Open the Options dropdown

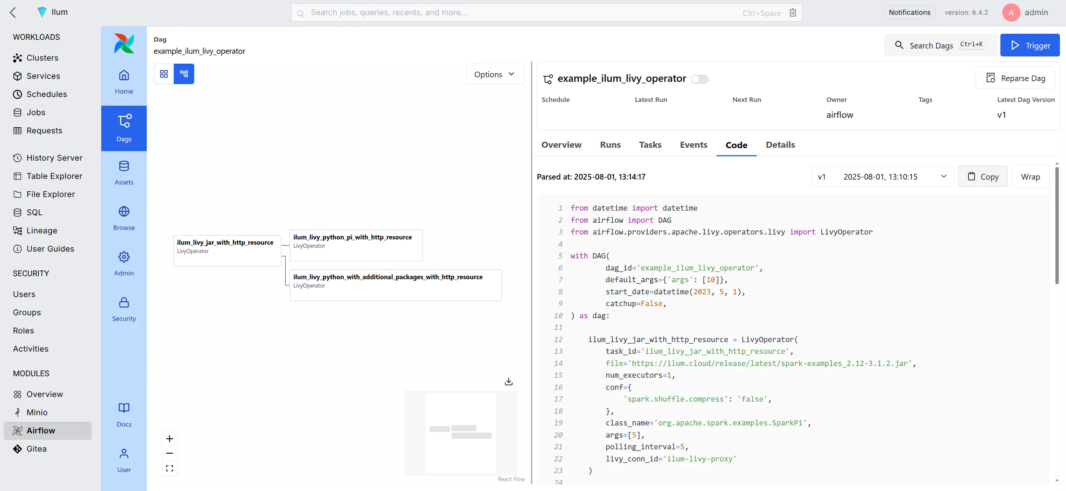pos(495,74)
